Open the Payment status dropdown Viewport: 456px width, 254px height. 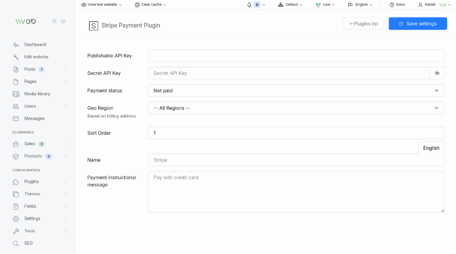coord(296,91)
